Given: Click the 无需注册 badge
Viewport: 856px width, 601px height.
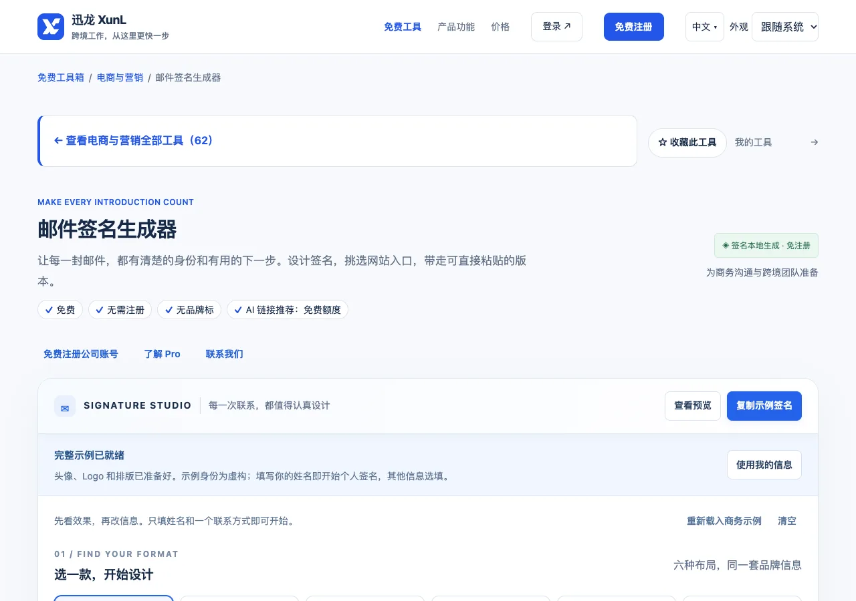Looking at the screenshot, I should 120,310.
